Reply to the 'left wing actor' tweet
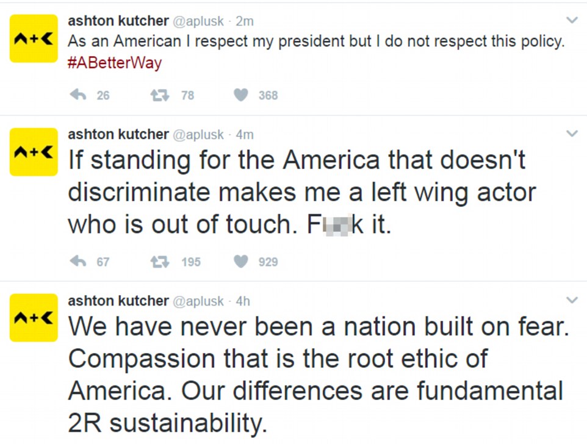587x444 pixels. click(x=77, y=262)
